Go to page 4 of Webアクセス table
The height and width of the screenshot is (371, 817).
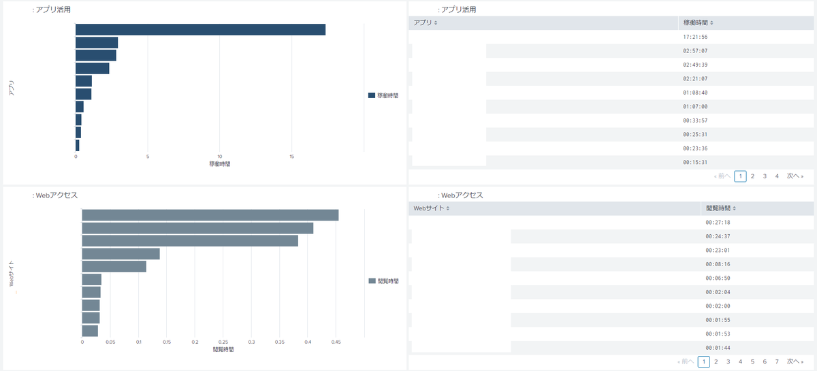(x=741, y=361)
